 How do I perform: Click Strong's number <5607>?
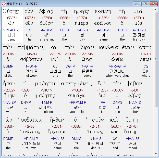click(x=12, y=18)
